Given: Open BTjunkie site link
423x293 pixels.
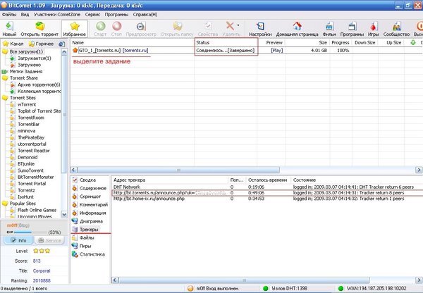Looking at the screenshot, I should tap(26, 164).
